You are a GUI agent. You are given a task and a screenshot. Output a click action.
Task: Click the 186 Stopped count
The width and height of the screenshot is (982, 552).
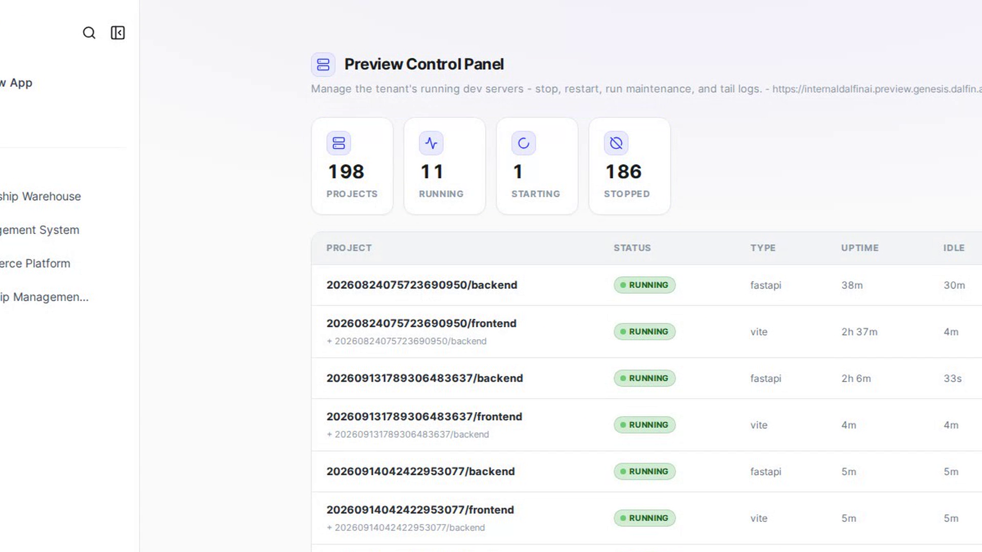click(x=623, y=172)
